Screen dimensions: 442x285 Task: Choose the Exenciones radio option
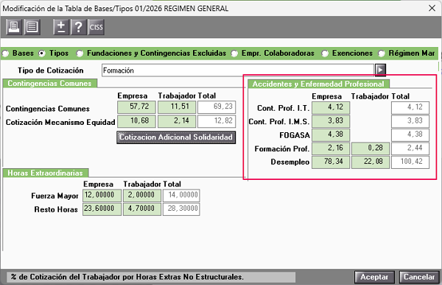coord(325,54)
